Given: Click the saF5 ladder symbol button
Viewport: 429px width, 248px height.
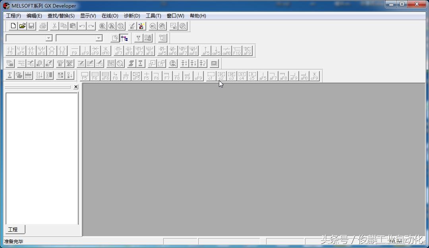Looking at the screenshot, I should click(162, 50).
